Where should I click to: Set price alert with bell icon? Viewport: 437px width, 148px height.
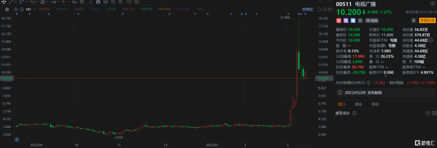[414, 21]
